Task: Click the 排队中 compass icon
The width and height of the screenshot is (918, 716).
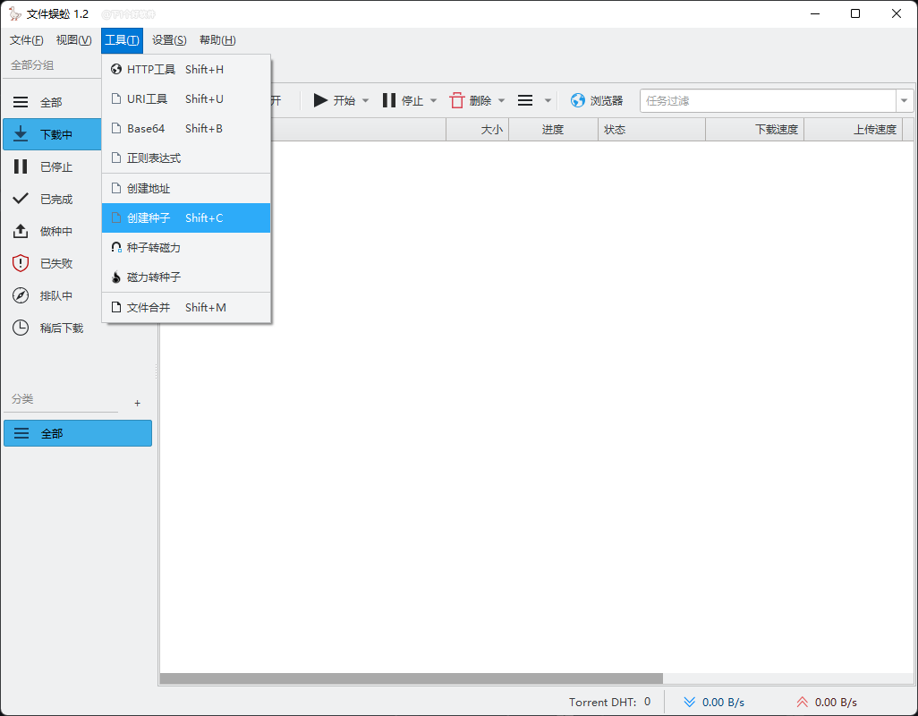Action: click(21, 295)
